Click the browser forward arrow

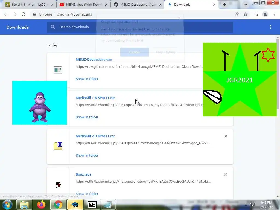pos(15,14)
